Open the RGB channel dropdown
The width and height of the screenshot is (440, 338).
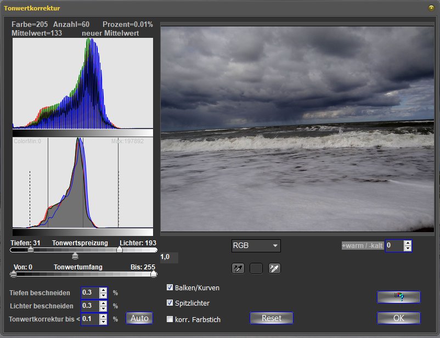pyautogui.click(x=256, y=246)
